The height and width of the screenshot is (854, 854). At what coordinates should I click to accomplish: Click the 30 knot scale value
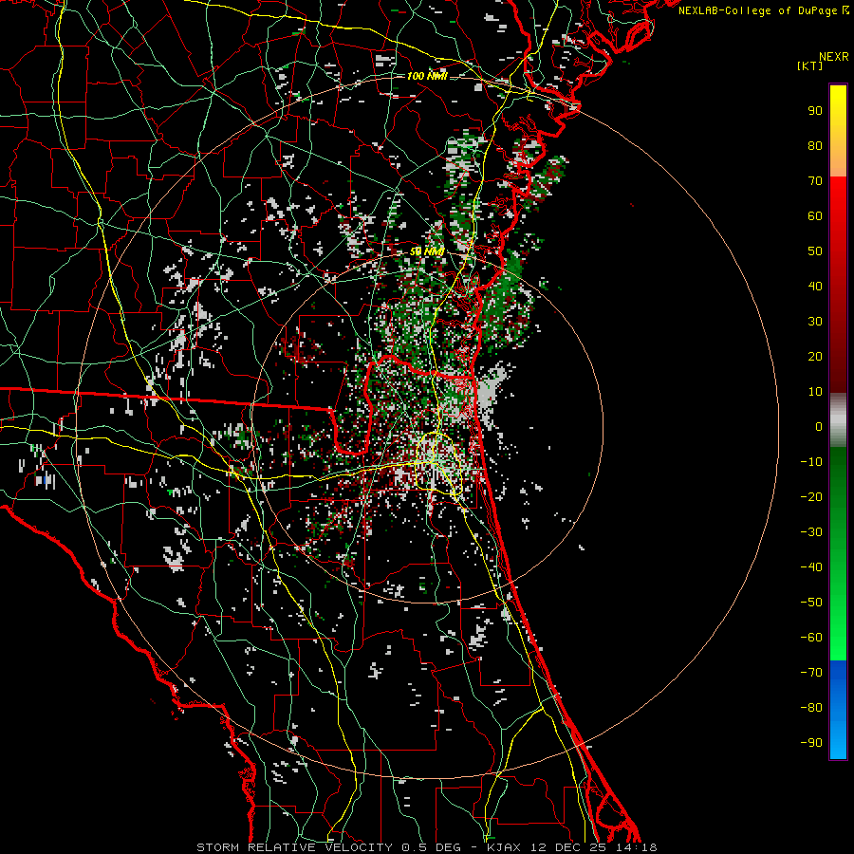815,322
